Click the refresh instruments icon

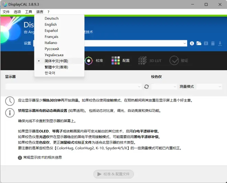tap(147, 87)
